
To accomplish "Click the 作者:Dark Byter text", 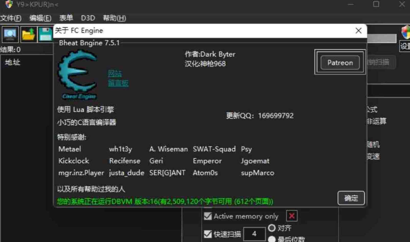I will 210,54.
